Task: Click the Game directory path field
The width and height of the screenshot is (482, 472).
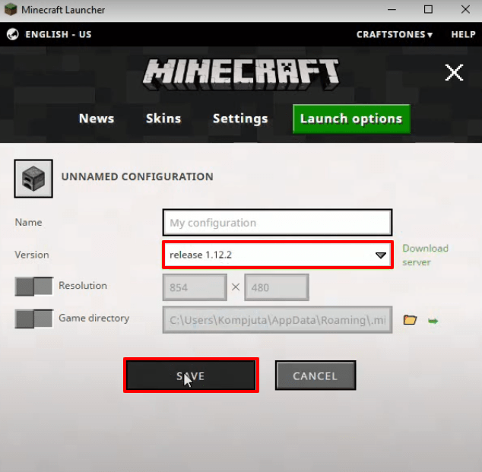Action: (x=277, y=320)
